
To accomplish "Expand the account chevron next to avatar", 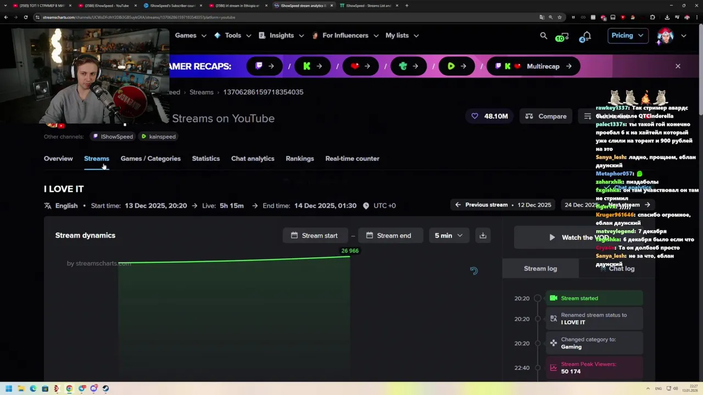I will 684,36.
